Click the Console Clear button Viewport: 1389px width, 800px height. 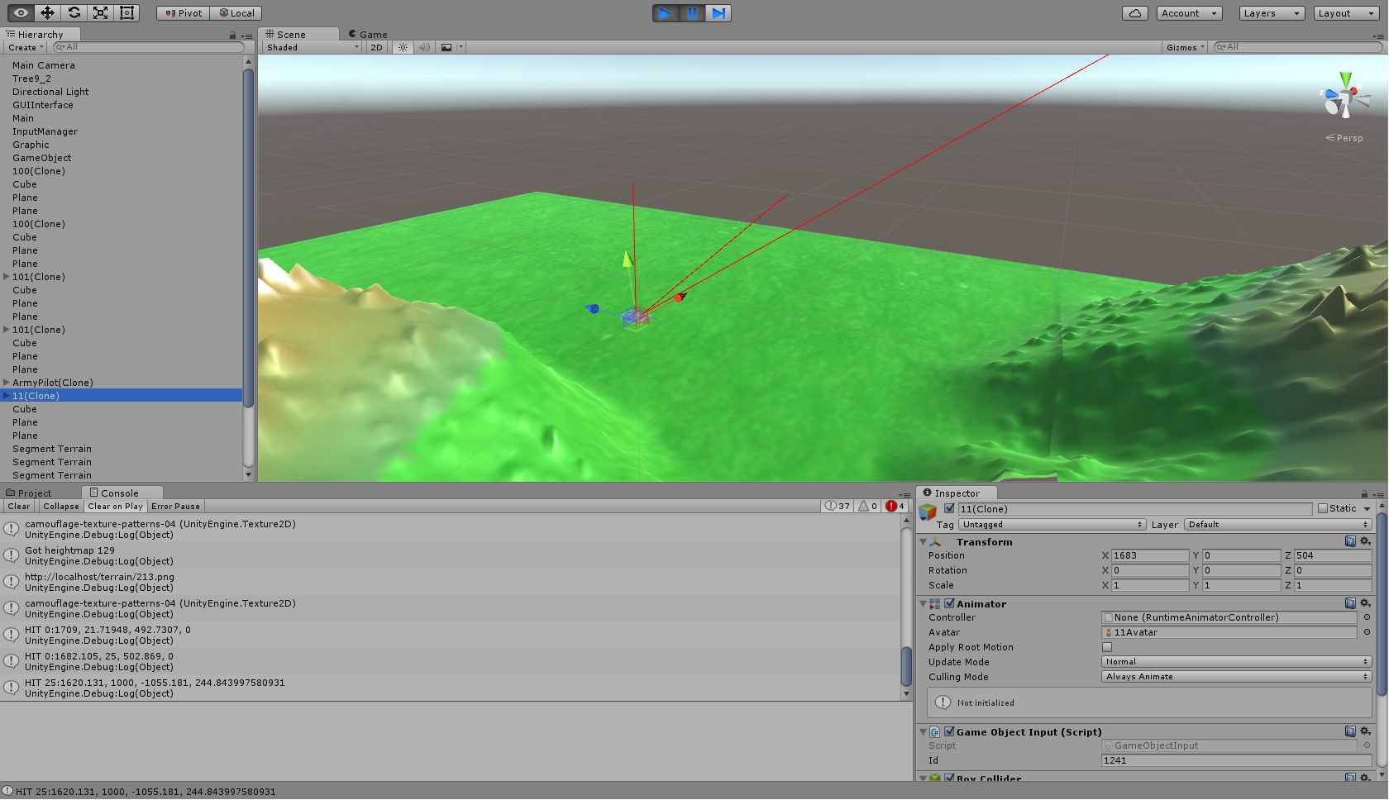pyautogui.click(x=19, y=507)
